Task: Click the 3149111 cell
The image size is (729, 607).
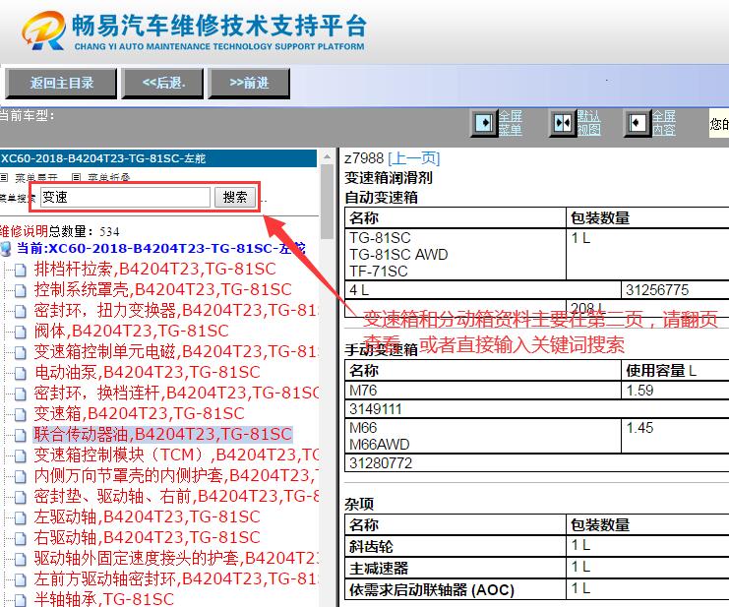Action: coord(537,409)
